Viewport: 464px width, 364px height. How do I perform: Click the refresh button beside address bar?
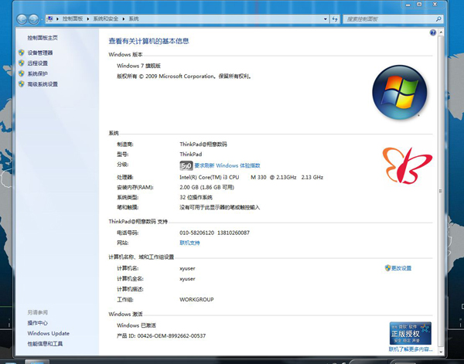[335, 19]
